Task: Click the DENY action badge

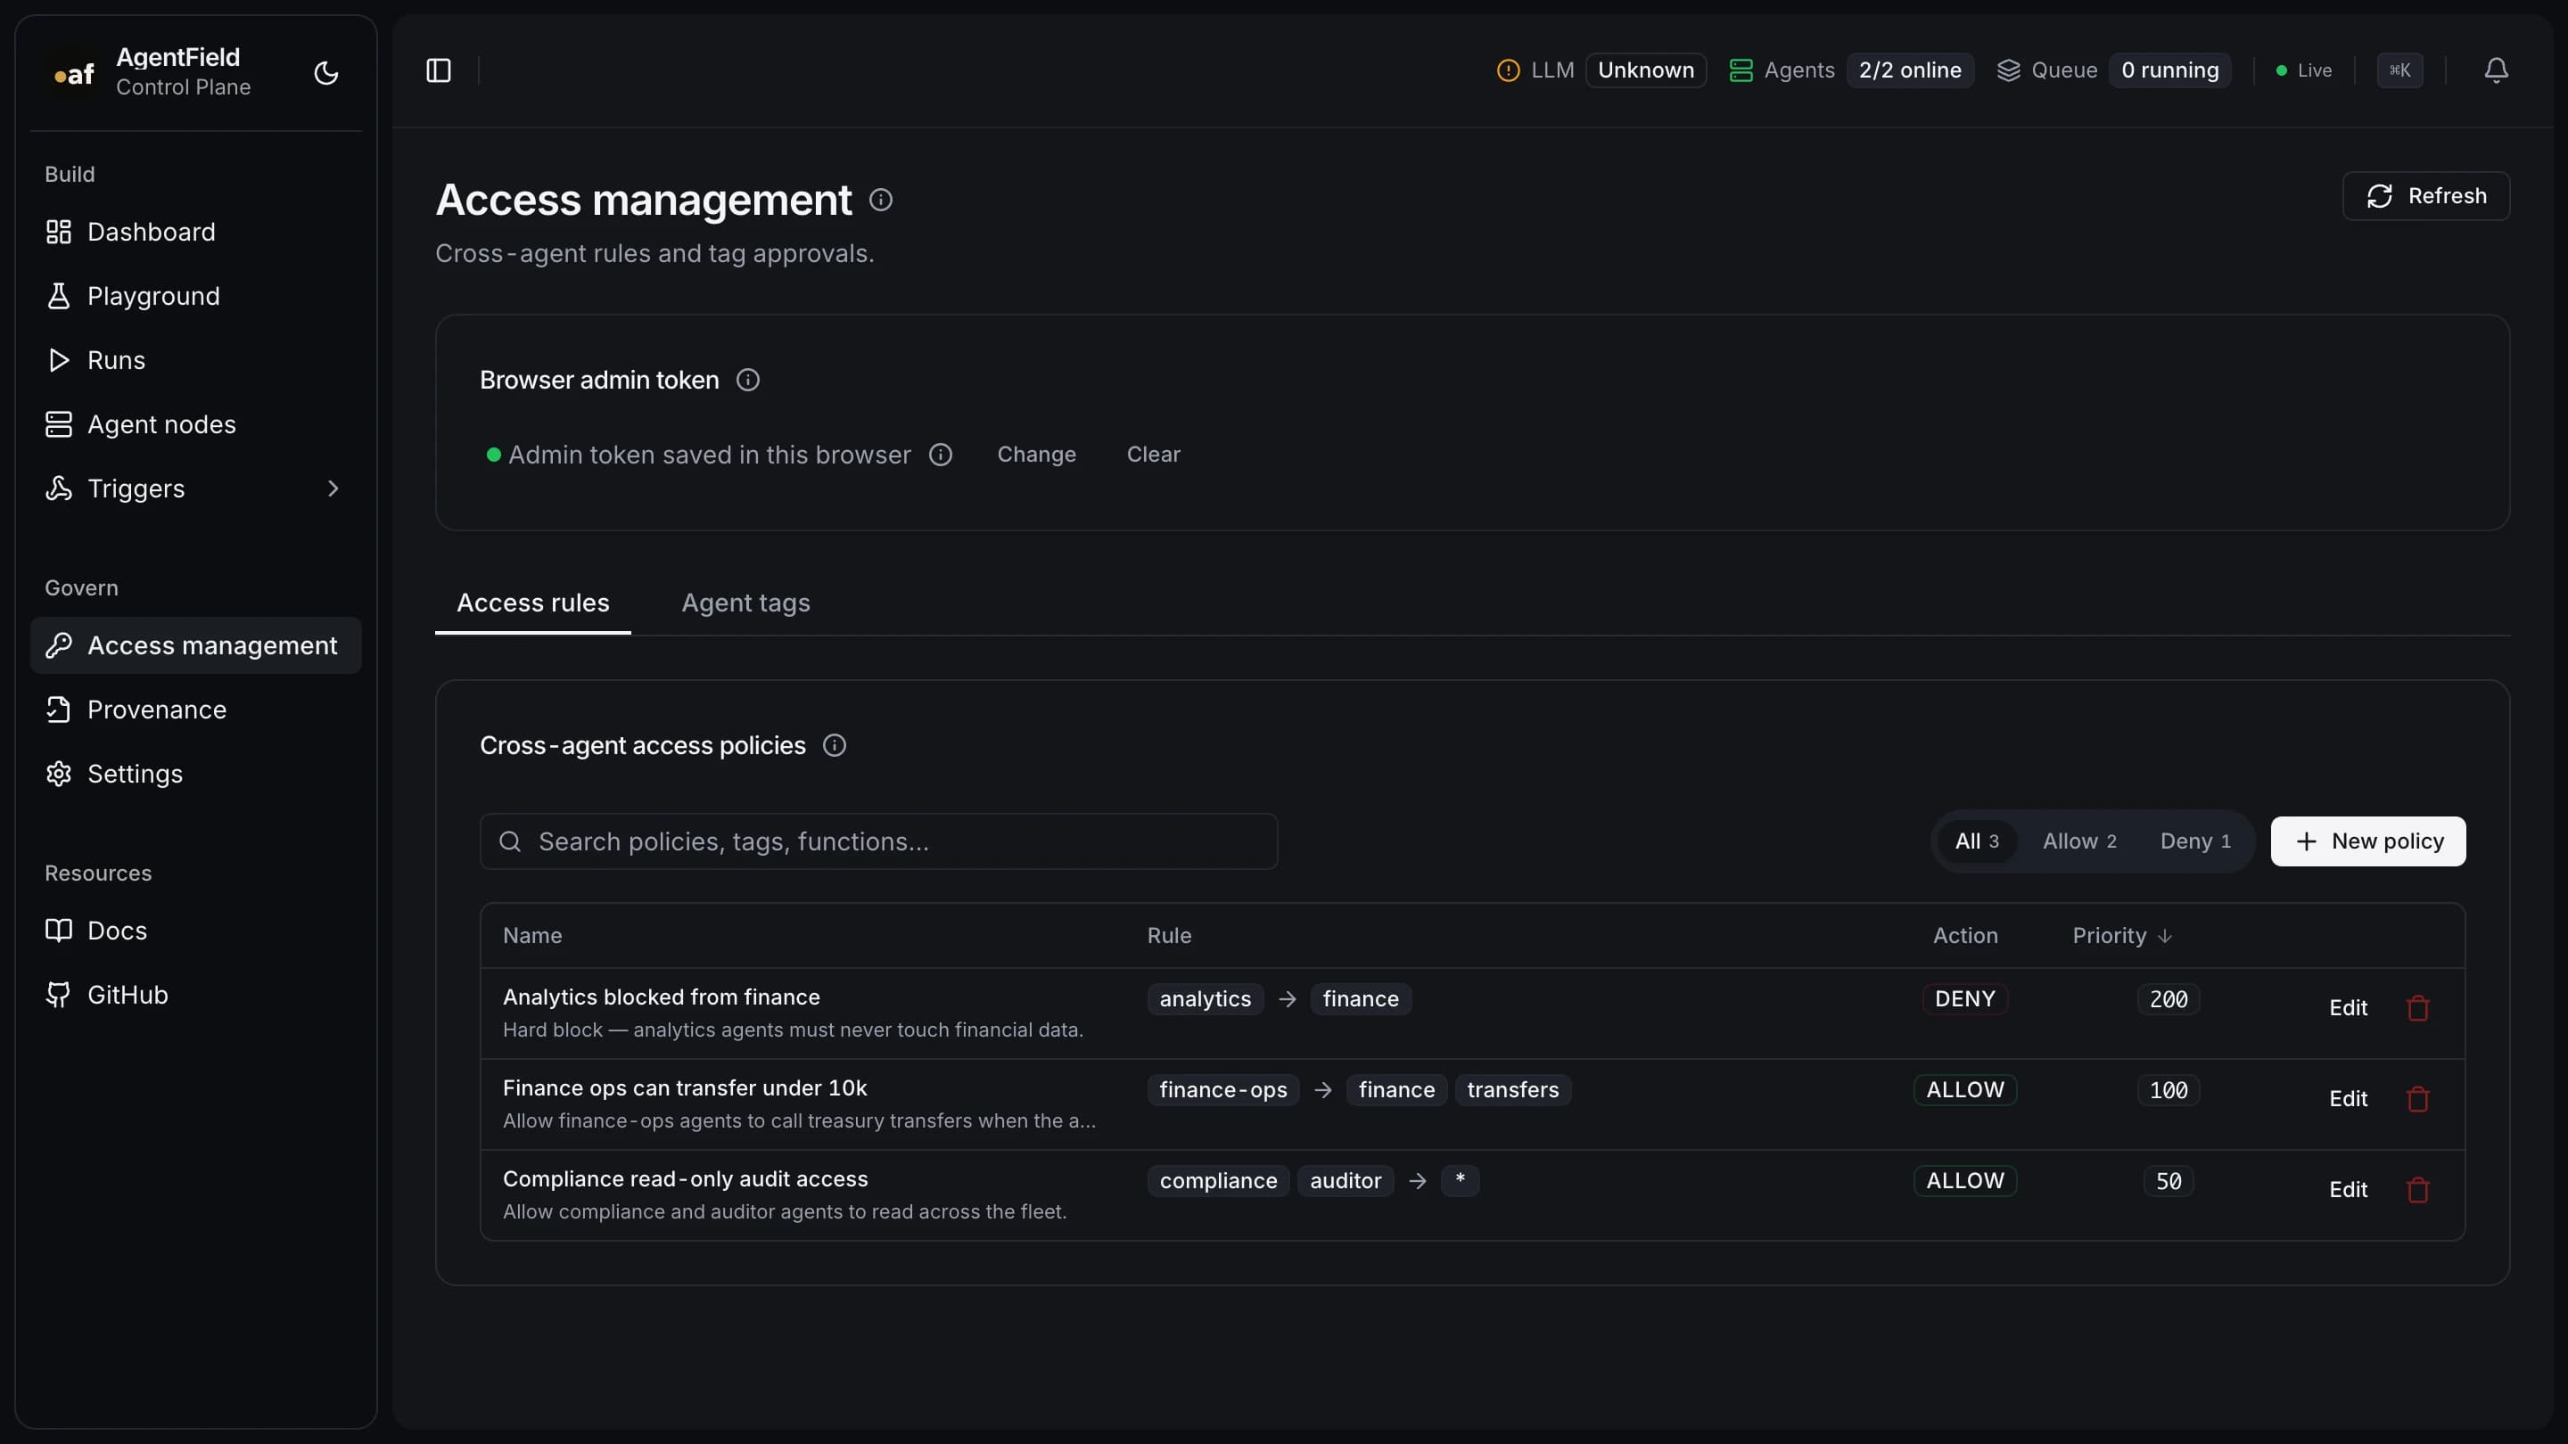Action: [x=1965, y=998]
